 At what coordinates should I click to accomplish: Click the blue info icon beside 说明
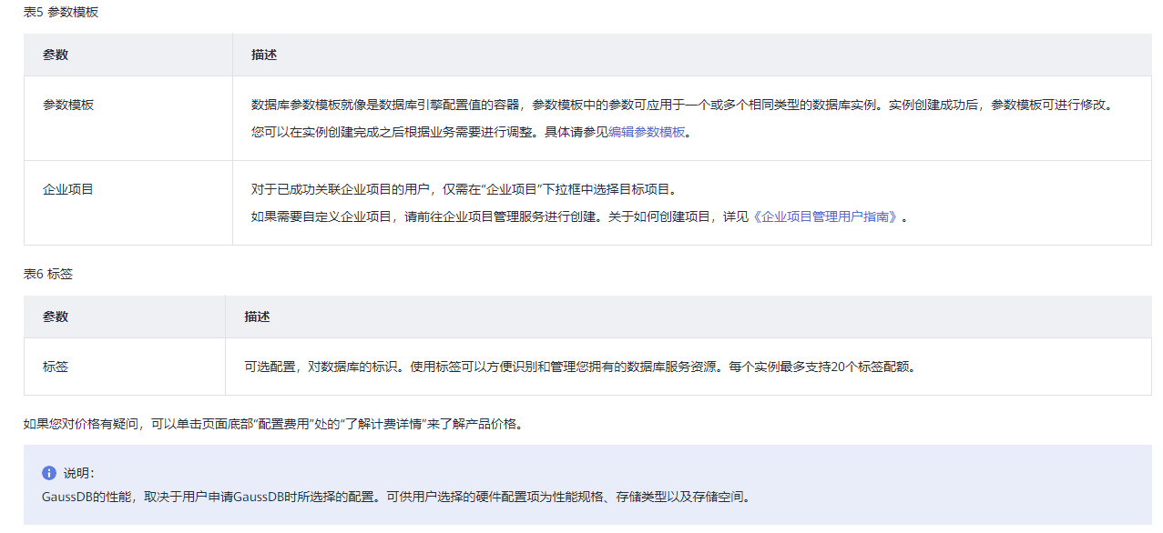coord(49,473)
